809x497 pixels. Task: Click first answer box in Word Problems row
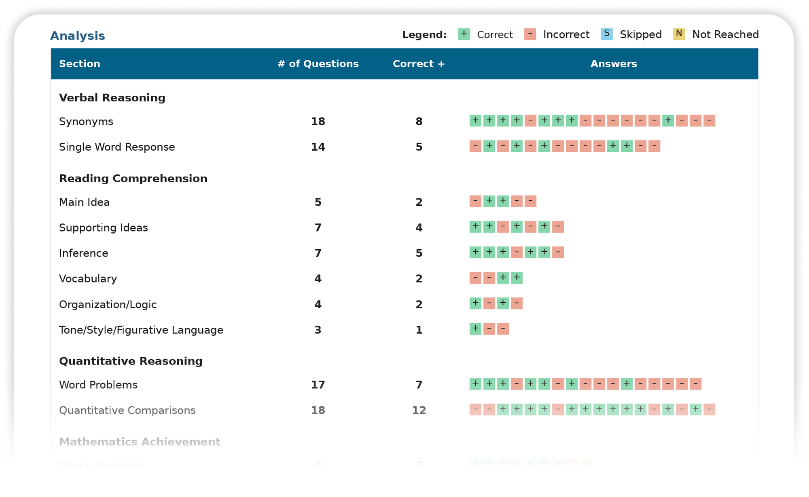[475, 383]
